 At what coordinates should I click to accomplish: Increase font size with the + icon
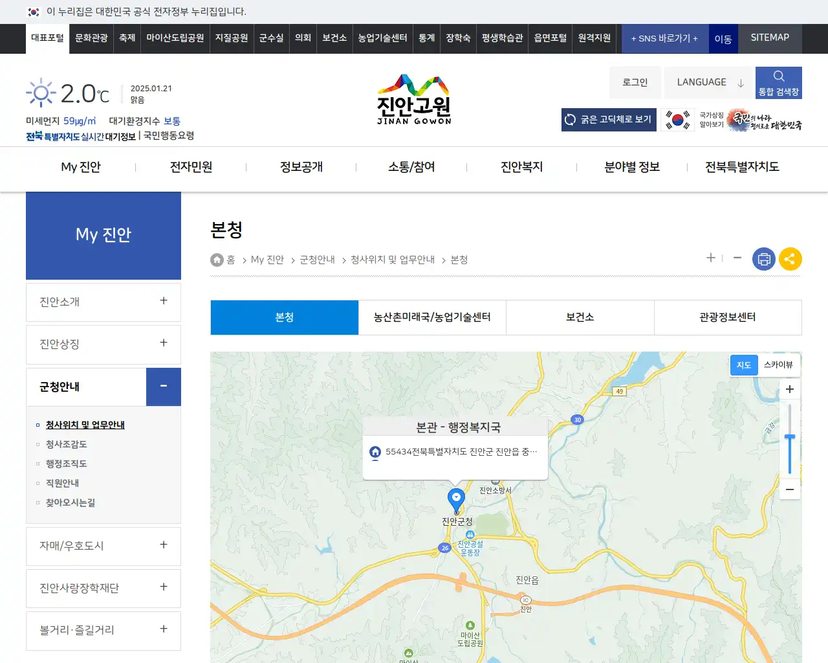(710, 258)
